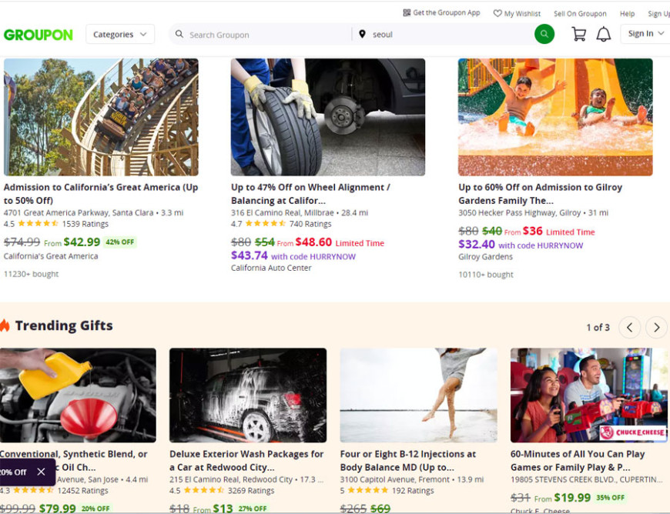Click the $42.99 price
670x514 pixels.
pos(82,242)
